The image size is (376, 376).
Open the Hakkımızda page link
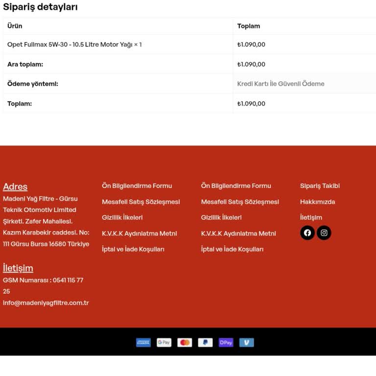[317, 202]
